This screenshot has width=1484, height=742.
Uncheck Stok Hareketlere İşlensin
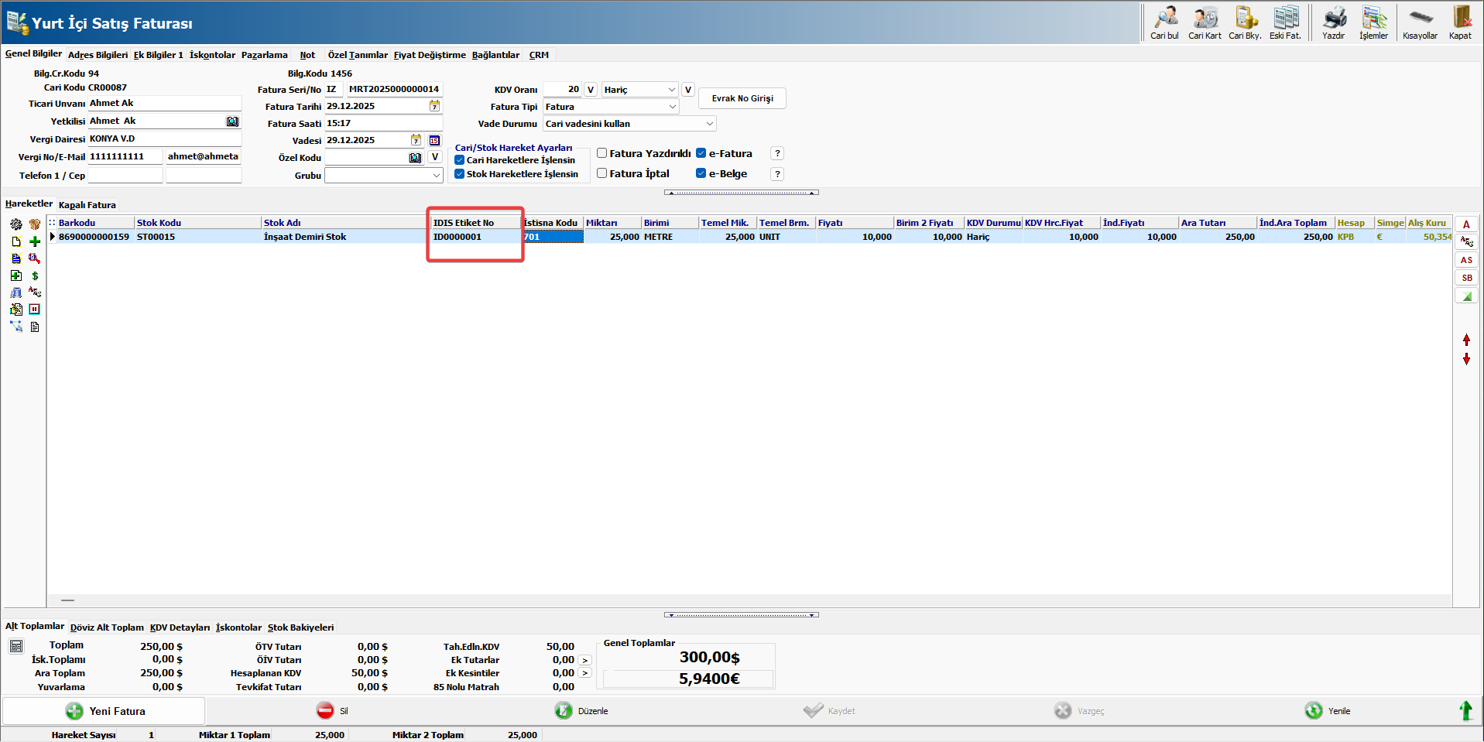460,174
